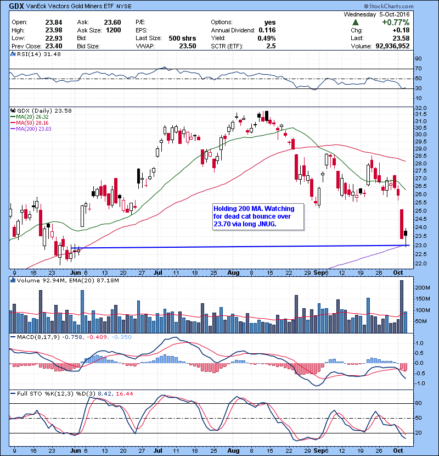Click the Ask Size value 1200
439x456 pixels.
[x=113, y=30]
